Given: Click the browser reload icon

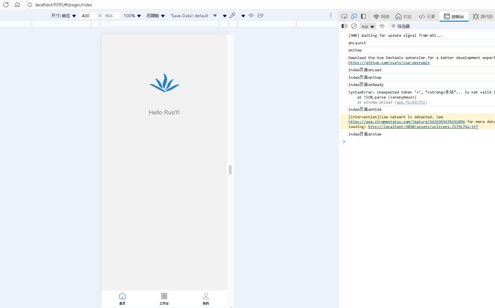Looking at the screenshot, I should pos(6,5).
